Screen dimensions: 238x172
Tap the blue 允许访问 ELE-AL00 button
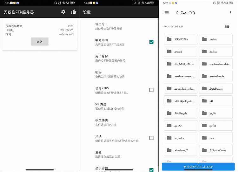coord(198,167)
